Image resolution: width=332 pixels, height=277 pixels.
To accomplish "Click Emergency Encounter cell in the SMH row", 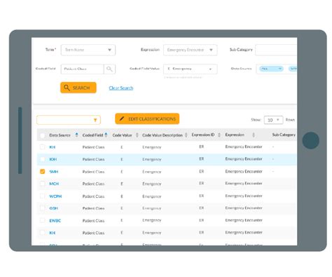I will pos(244,171).
